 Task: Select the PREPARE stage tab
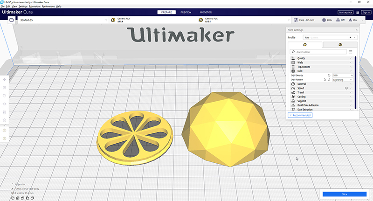tap(166, 13)
